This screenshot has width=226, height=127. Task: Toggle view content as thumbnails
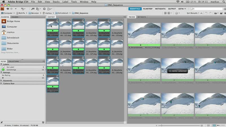point(214,125)
